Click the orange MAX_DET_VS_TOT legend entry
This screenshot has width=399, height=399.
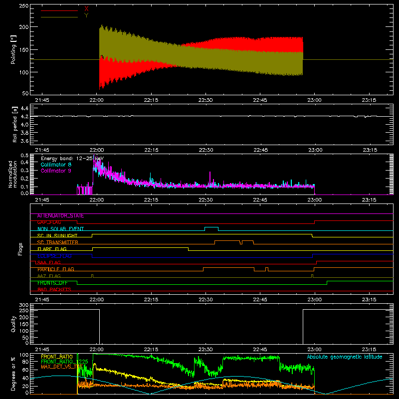pos(62,367)
